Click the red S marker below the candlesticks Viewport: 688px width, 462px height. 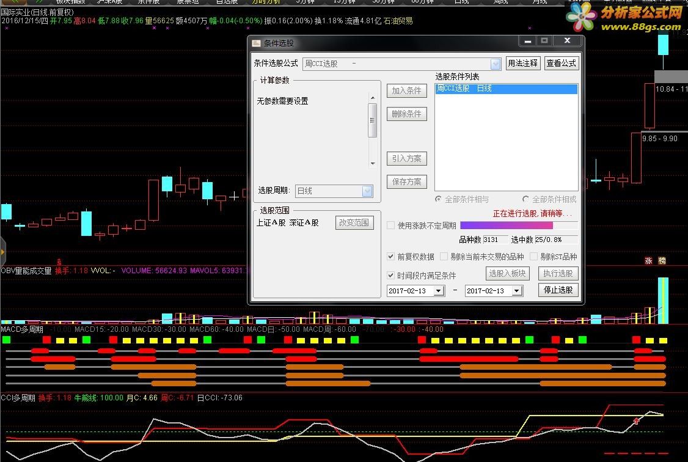point(59,262)
